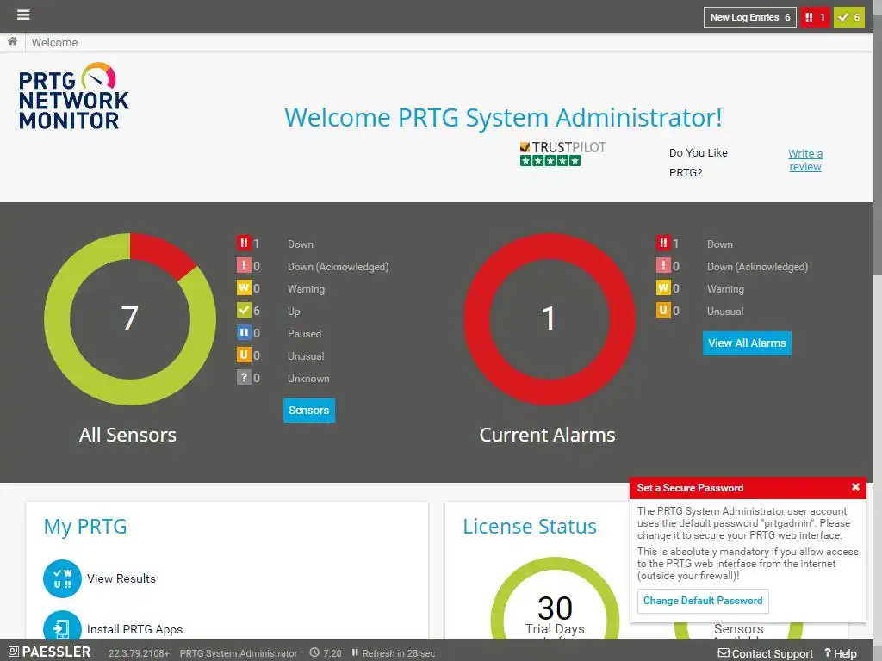Click Down status icon in All Sensors
This screenshot has height=661, width=882.
pos(244,243)
